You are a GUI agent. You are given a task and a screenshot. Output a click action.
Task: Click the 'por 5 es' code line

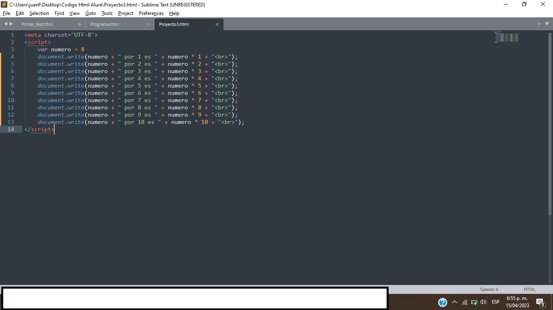[x=138, y=86]
